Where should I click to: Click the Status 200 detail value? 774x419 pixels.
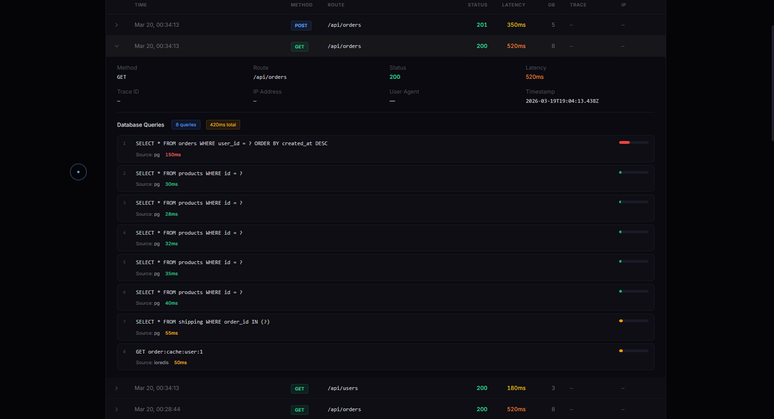[395, 77]
